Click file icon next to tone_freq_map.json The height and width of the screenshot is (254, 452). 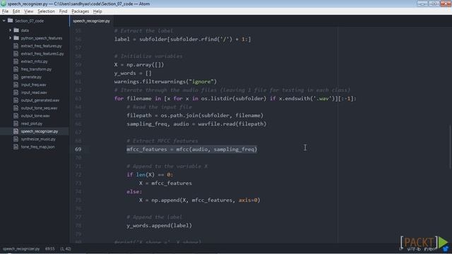(x=16, y=147)
